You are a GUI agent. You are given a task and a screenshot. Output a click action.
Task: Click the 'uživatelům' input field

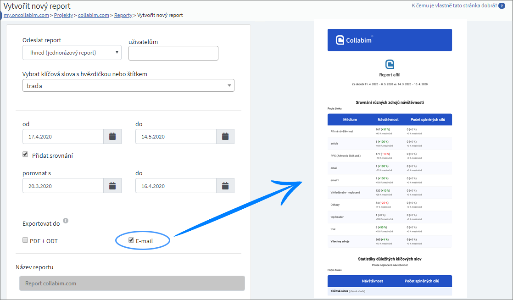173,53
